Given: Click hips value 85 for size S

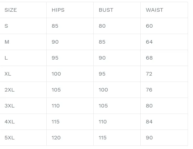Looking at the screenshot, I should [55, 26].
